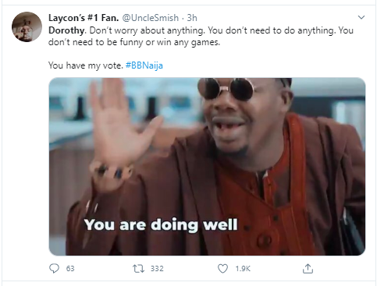This screenshot has height=286, width=377.
Task: Like the tweet with heart icon
Action: (222, 268)
